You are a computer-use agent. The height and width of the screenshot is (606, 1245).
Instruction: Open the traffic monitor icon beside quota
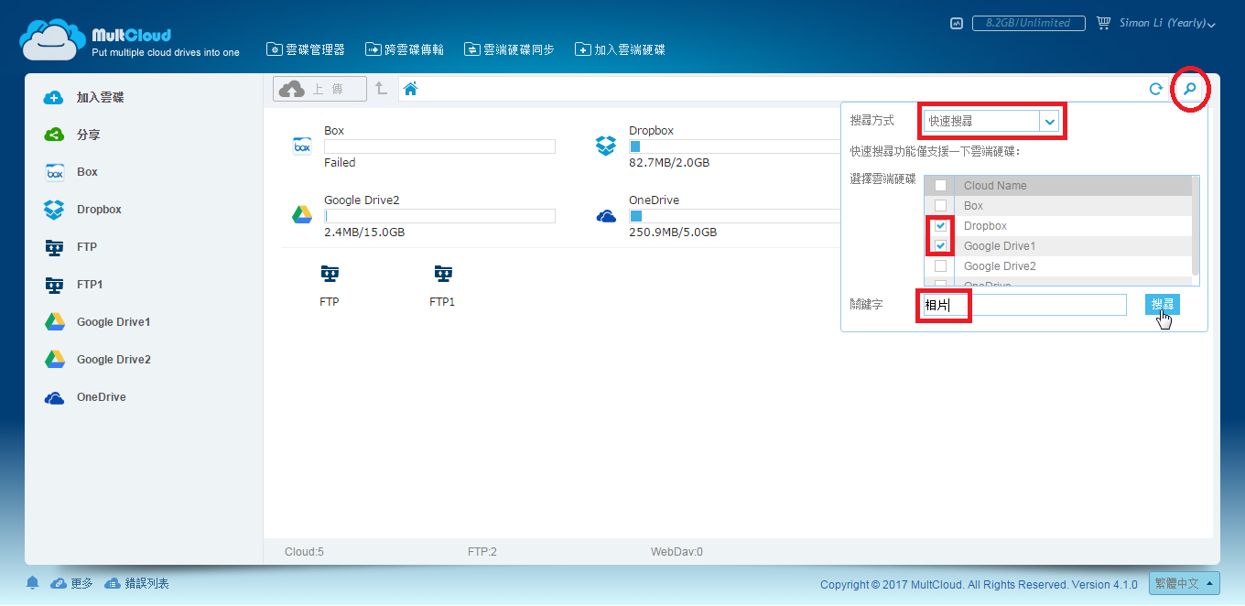[957, 24]
